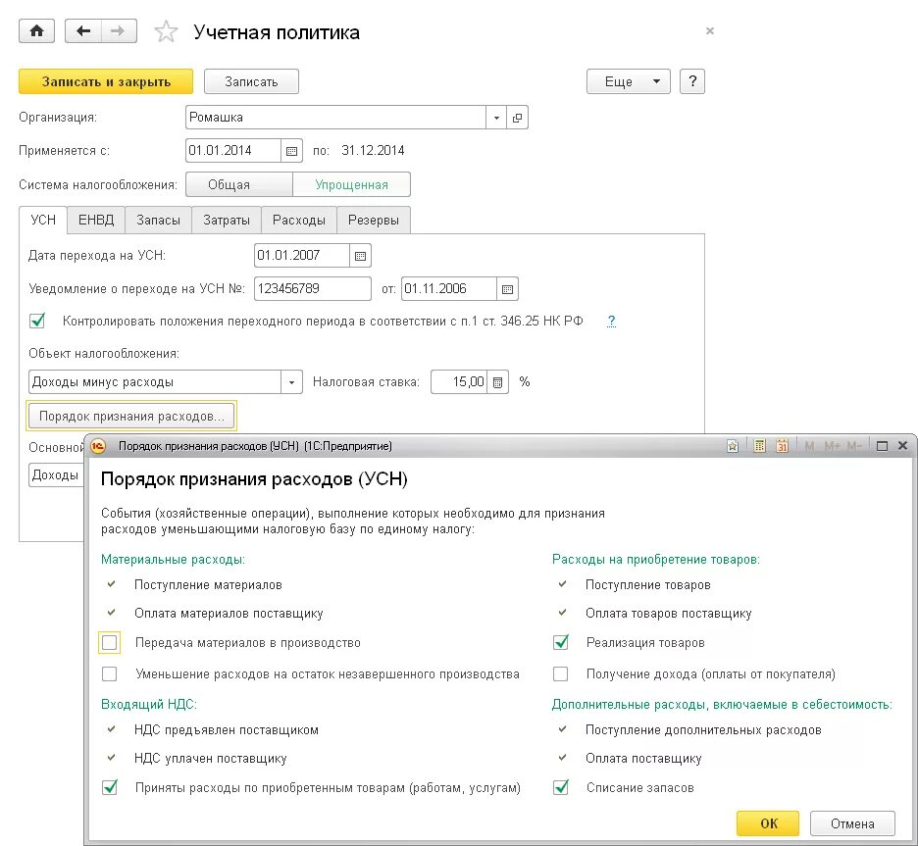Add Учетная политика to favorites star
Viewport: 918px width, 846px height.
pyautogui.click(x=166, y=31)
